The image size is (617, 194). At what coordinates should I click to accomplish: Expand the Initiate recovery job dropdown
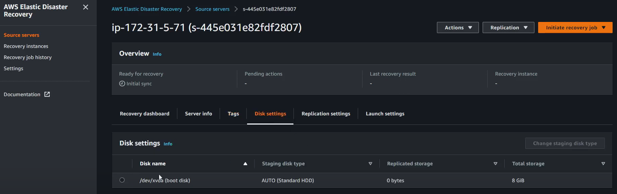[575, 28]
